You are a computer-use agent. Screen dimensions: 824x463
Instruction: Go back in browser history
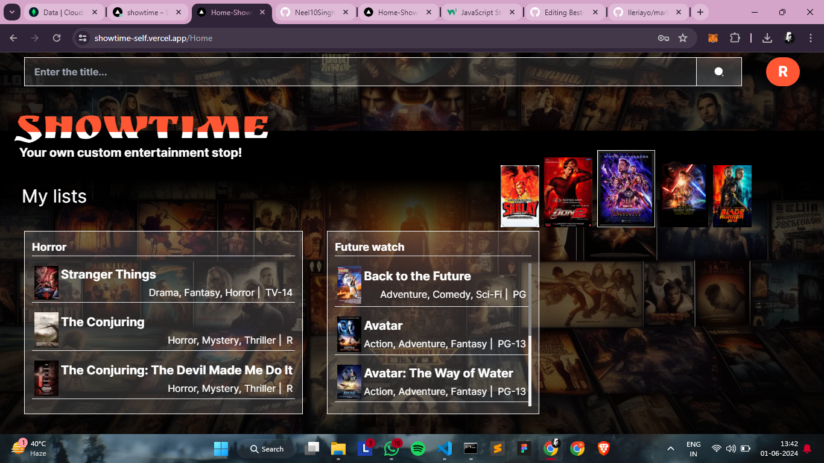[13, 38]
